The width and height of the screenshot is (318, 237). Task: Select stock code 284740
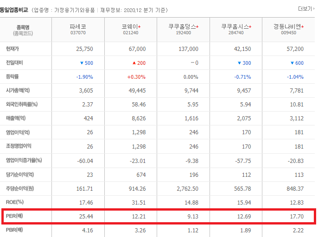tap(236, 33)
